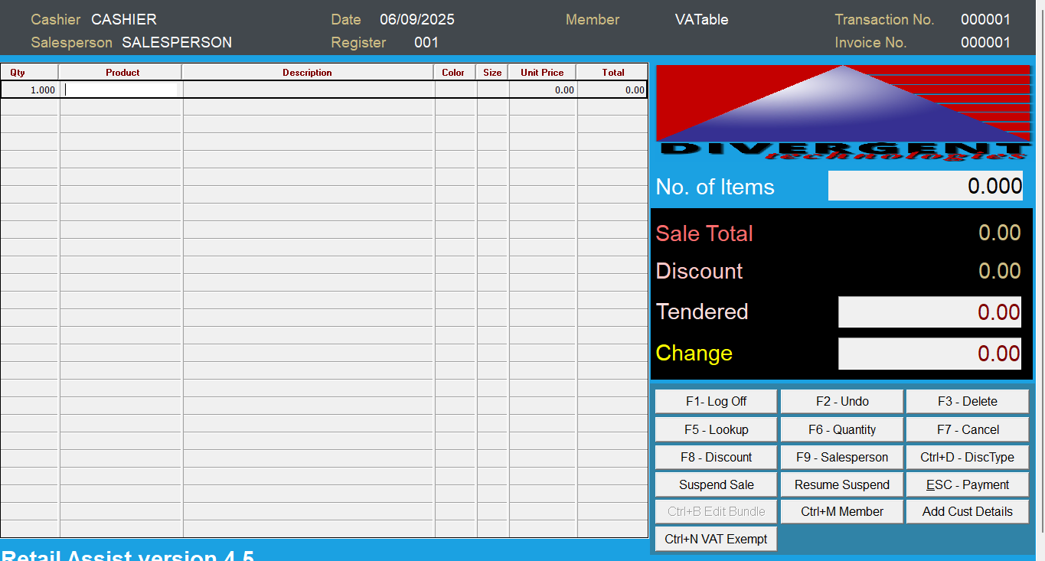Apply a discount using F8 - Discount

point(715,456)
